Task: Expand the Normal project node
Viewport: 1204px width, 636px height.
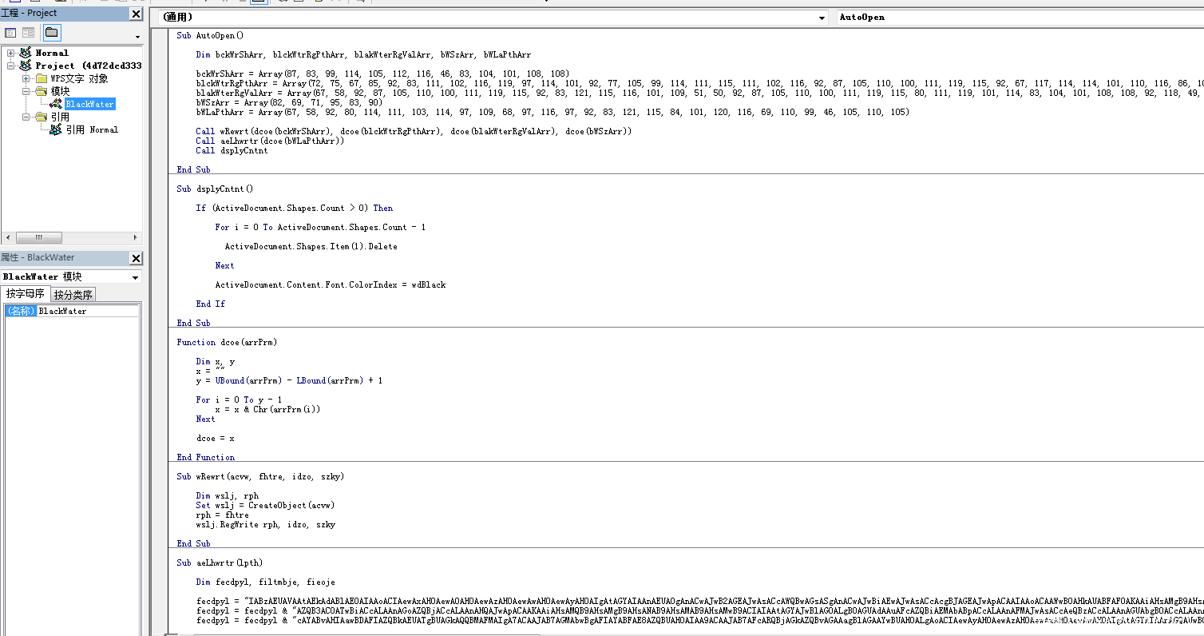Action: (x=11, y=53)
